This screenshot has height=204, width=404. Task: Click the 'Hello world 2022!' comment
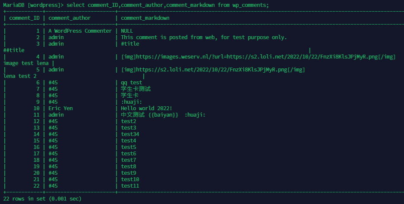[146, 108]
